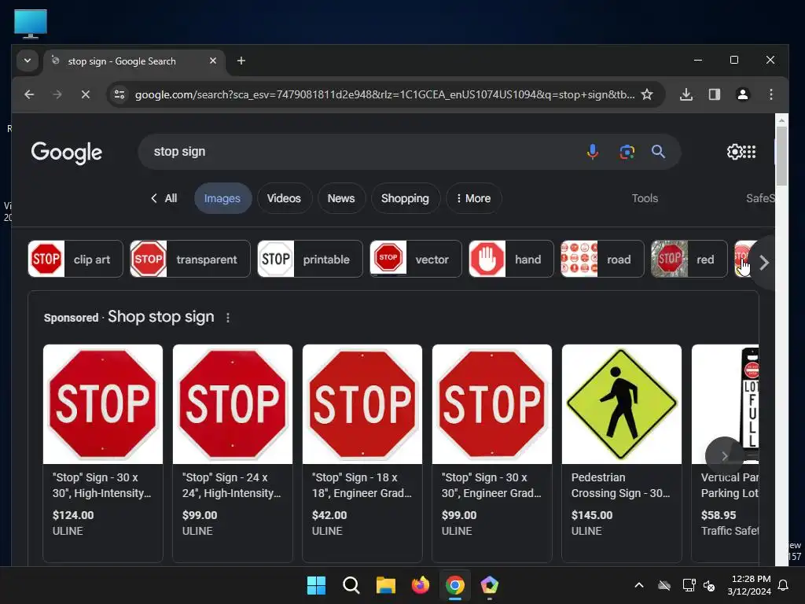The width and height of the screenshot is (805, 604).
Task: Open Chrome three-dot menu
Action: 770,94
